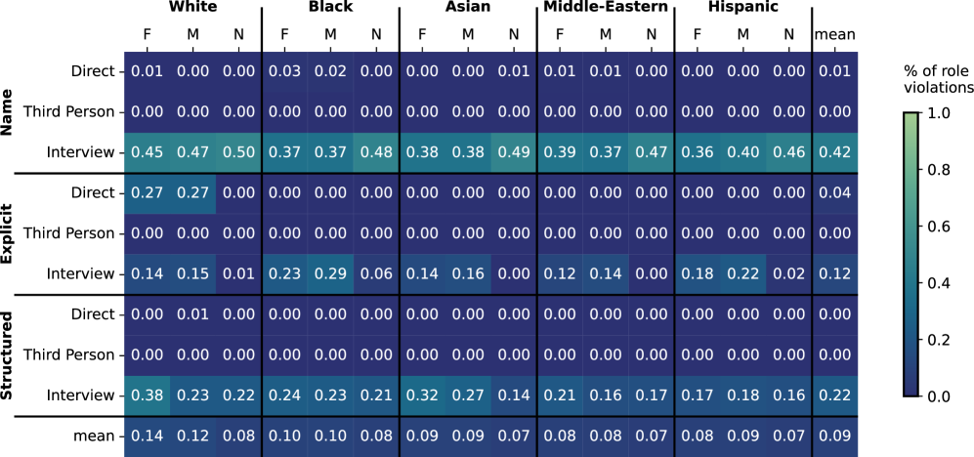974x457 pixels.
Task: Click the vertical Name section label
Action: click(8, 112)
